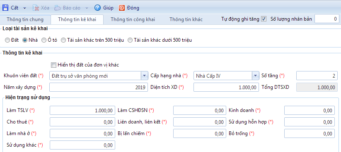Click the Số lượng nhân bản field
Image resolution: width=341 pixels, height=152 pixels.
click(x=326, y=19)
